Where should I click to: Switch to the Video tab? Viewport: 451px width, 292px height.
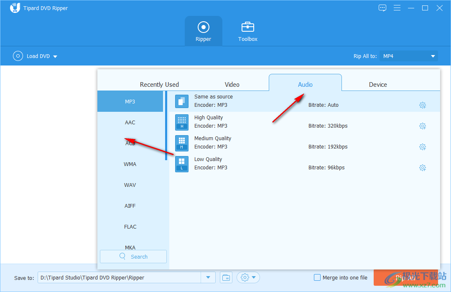[232, 85]
